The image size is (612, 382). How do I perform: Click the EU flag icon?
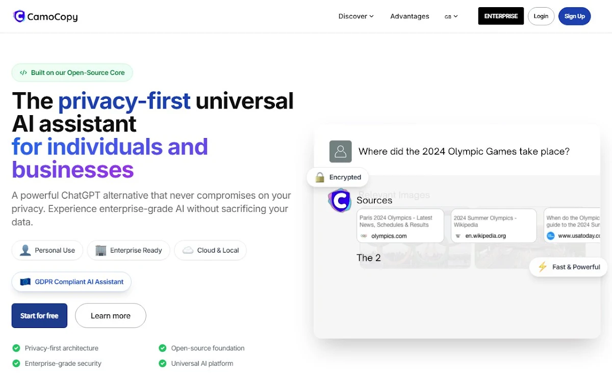25,282
